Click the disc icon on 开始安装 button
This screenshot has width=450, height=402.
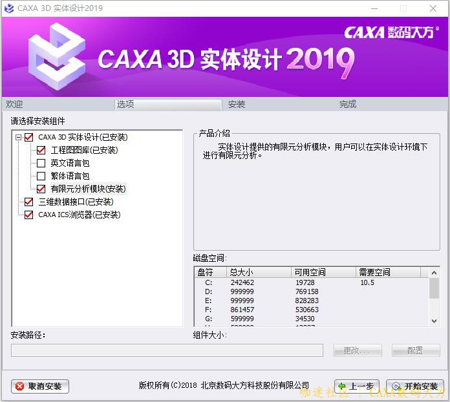[396, 386]
